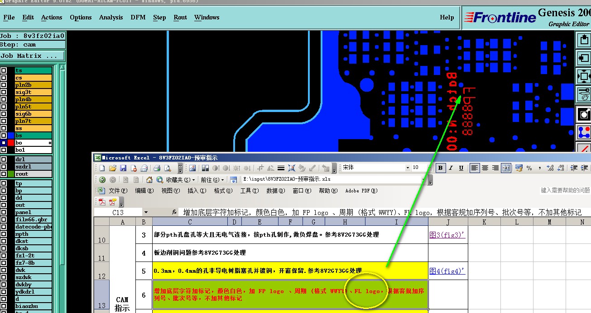Select Excel column K header
The image size is (591, 313).
(x=484, y=222)
